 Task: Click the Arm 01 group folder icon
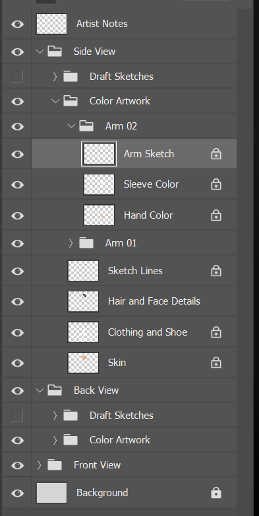point(86,243)
